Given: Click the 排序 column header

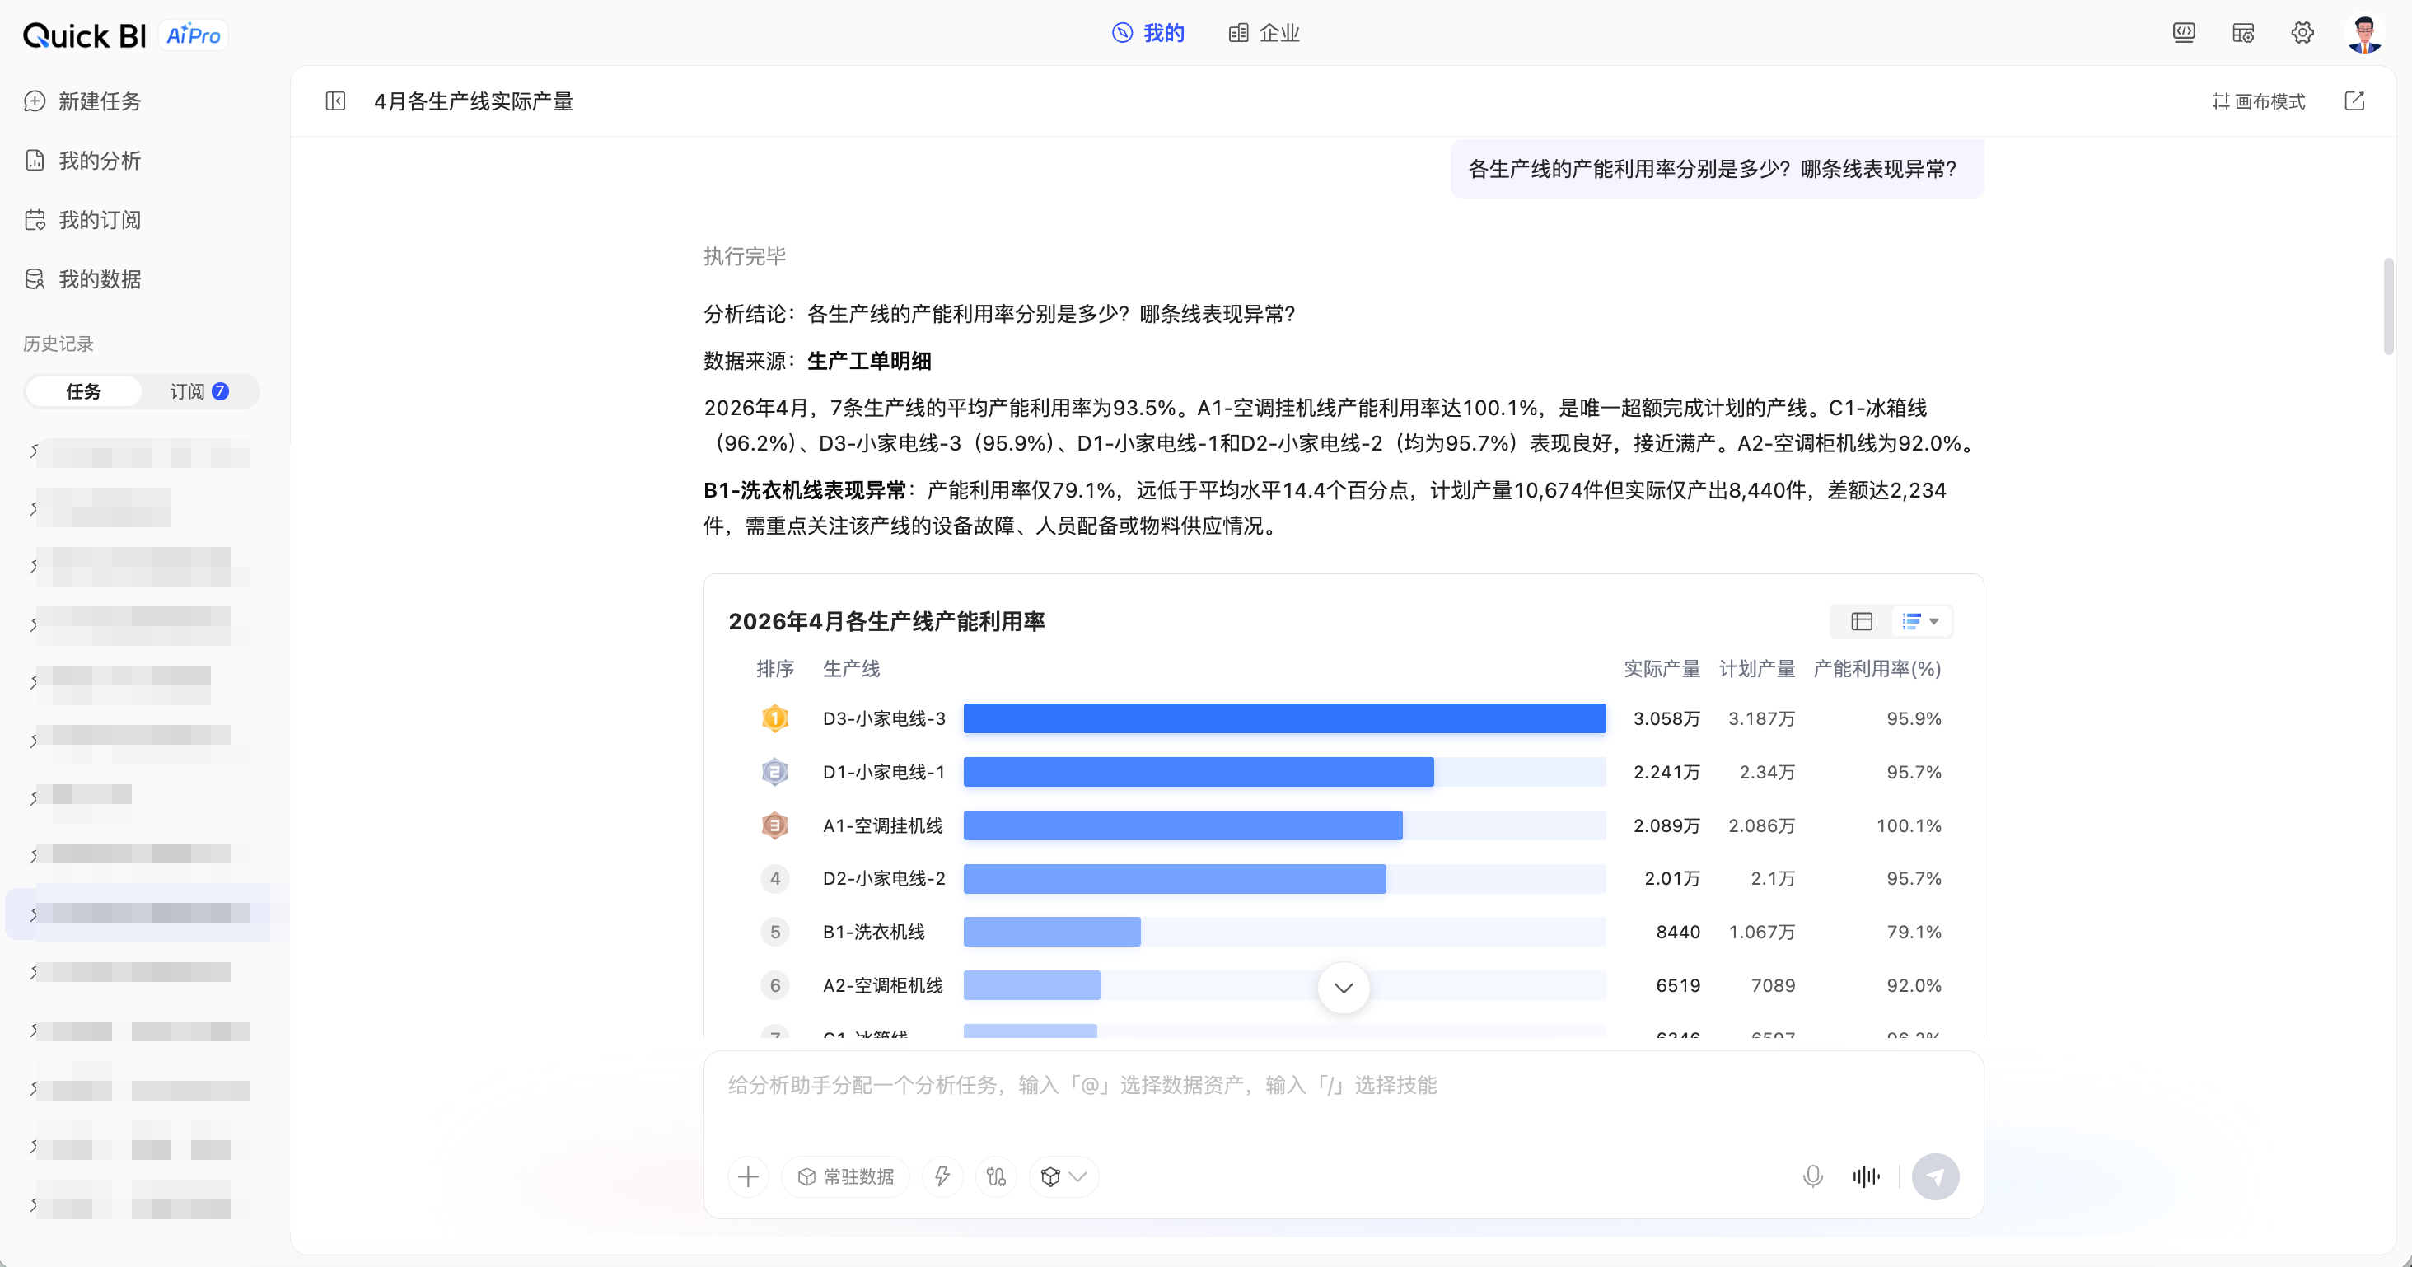Looking at the screenshot, I should point(774,669).
